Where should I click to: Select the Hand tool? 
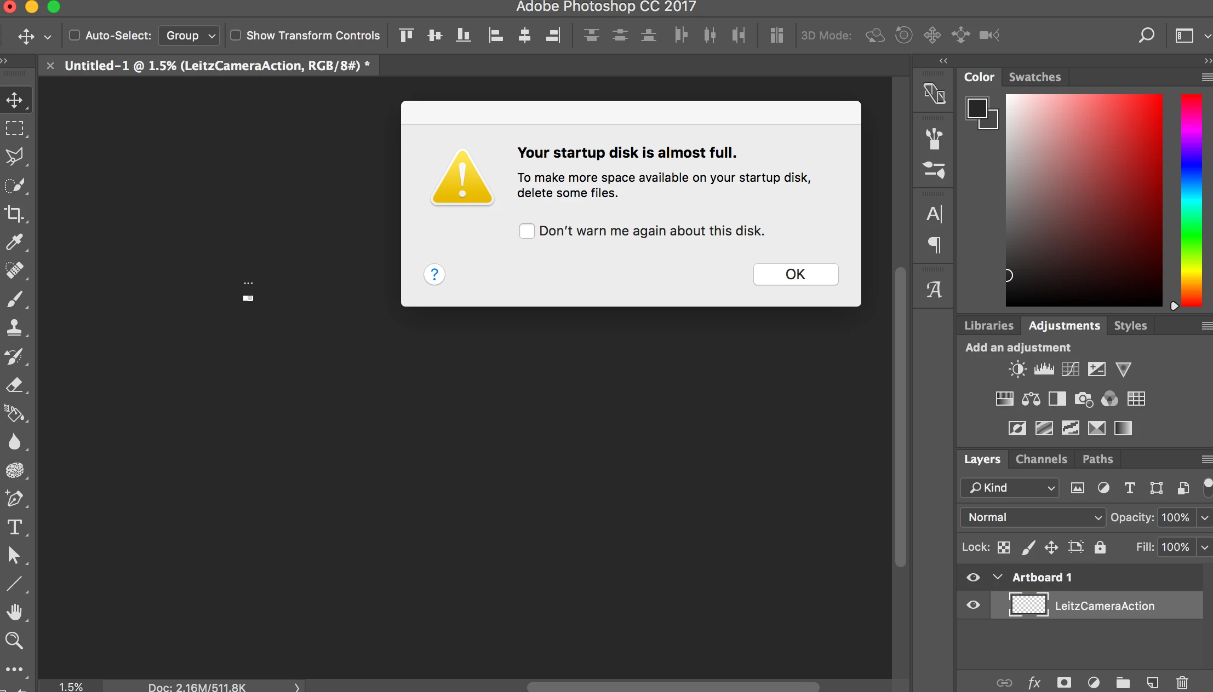(14, 612)
